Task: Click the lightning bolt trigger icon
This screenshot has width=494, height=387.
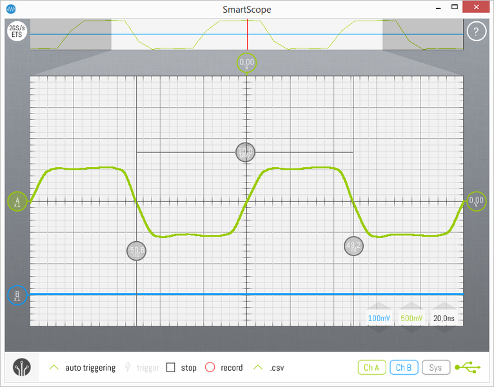Action: pyautogui.click(x=128, y=368)
